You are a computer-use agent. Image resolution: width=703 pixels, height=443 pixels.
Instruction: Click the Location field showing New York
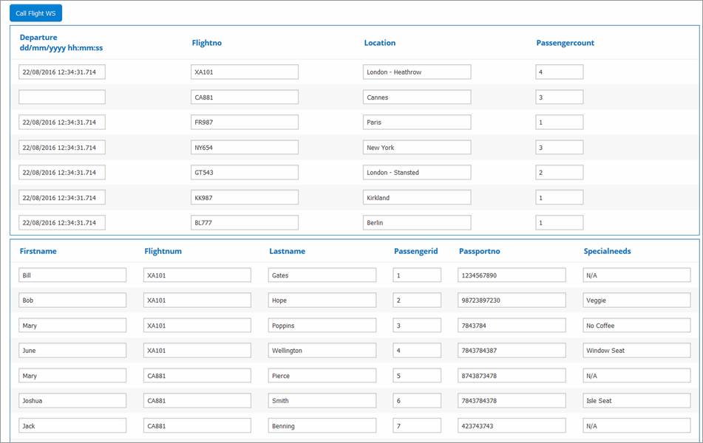click(417, 148)
